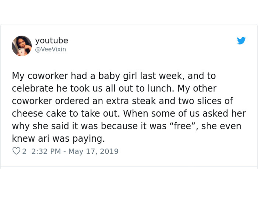
Task: Open the VeeVixin profile picture
Action: tap(22, 46)
